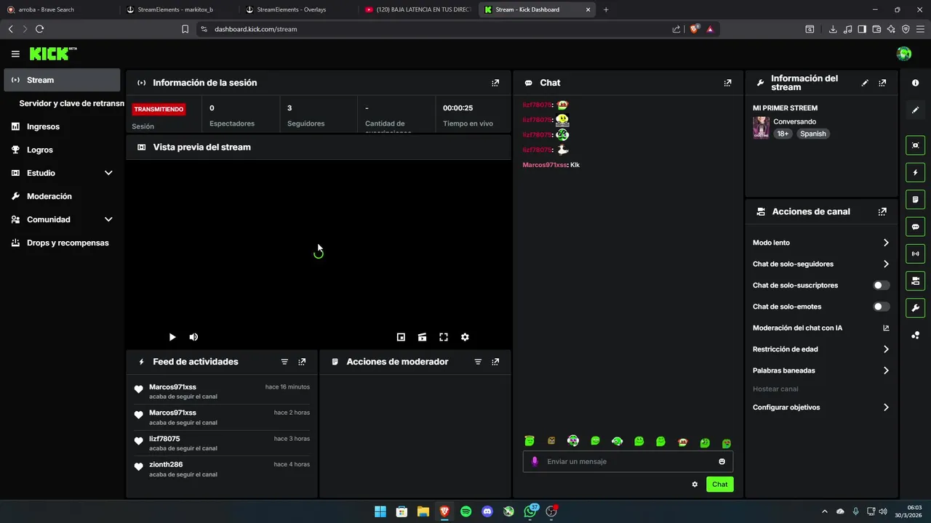The image size is (931, 523).
Task: Open Spotify from the Windows taskbar
Action: point(466,511)
